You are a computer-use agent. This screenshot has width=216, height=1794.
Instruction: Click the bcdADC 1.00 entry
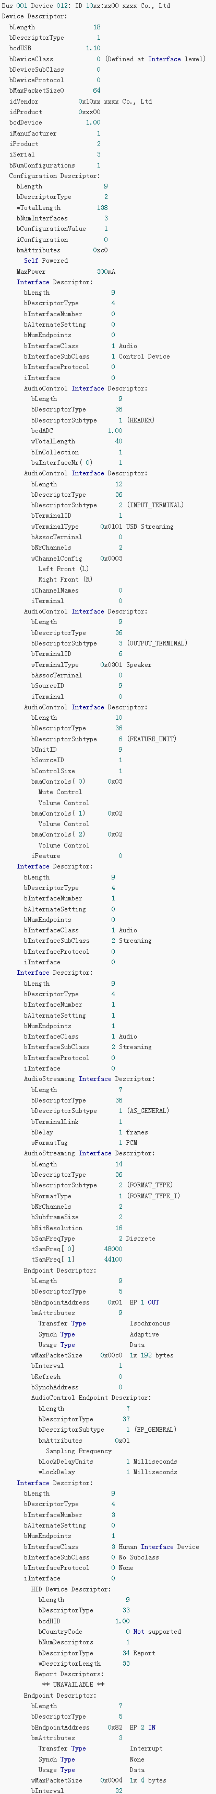pyautogui.click(x=76, y=430)
